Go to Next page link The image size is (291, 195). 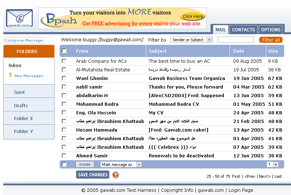(x=264, y=176)
